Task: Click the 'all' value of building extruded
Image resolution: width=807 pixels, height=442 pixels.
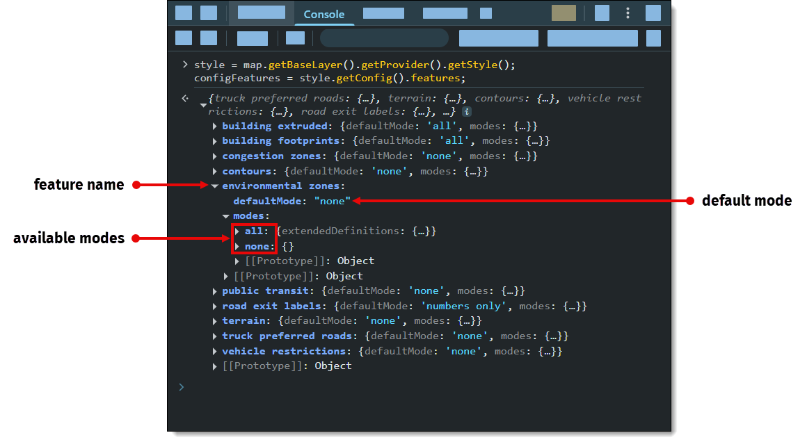Action: coord(442,126)
